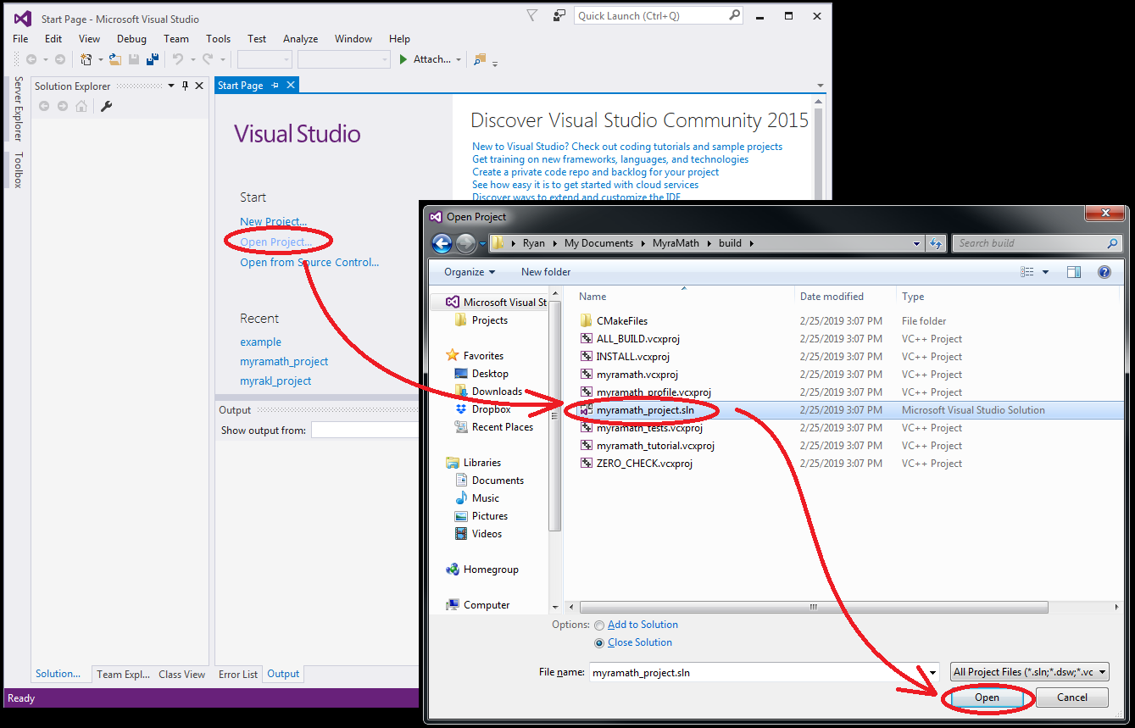Open the address bar previous locations dropdown
Viewport: 1135px width, 728px height.
pos(917,243)
